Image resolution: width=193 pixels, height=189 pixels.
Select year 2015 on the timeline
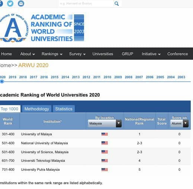click(55, 77)
